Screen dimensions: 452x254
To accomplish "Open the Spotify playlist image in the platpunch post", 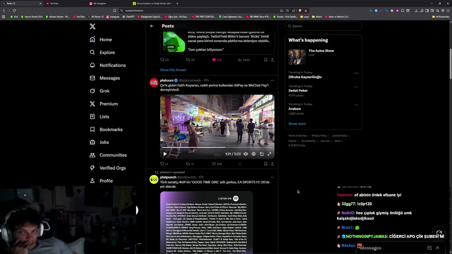I will point(207,223).
